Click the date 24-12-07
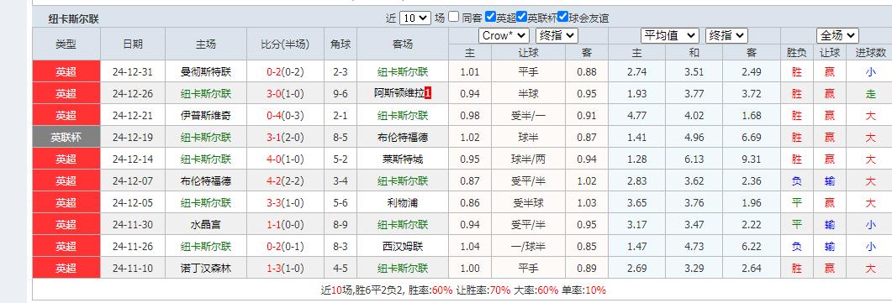 click(133, 181)
